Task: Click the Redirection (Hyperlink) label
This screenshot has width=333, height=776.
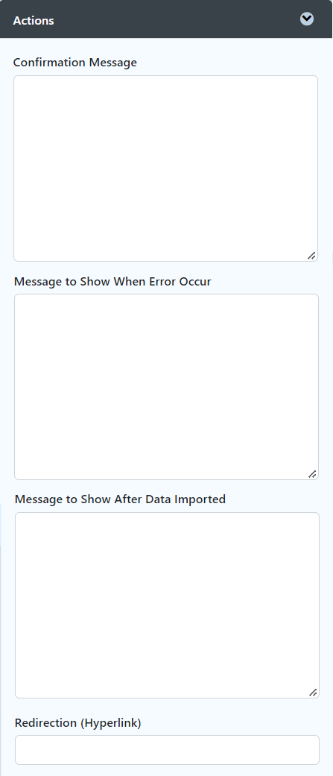Action: (x=78, y=723)
